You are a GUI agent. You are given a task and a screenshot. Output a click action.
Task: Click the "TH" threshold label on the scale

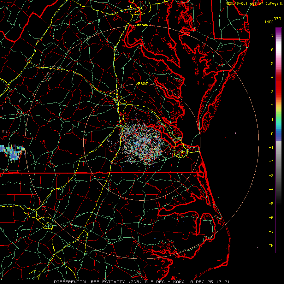tap(271, 246)
